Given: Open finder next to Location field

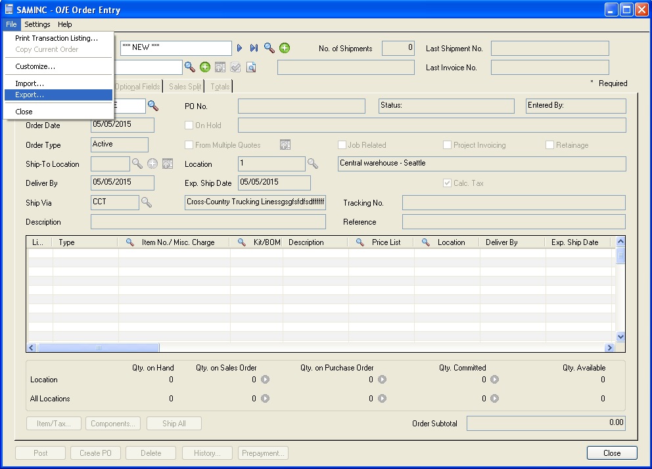Looking at the screenshot, I should pyautogui.click(x=313, y=164).
